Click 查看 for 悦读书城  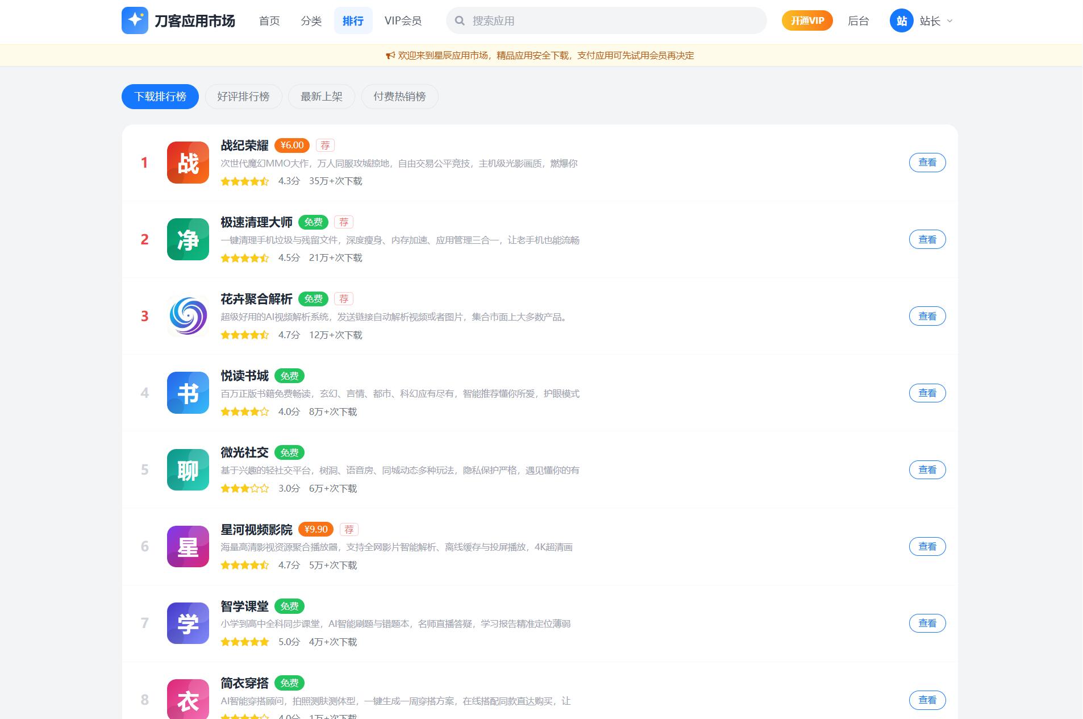point(927,393)
